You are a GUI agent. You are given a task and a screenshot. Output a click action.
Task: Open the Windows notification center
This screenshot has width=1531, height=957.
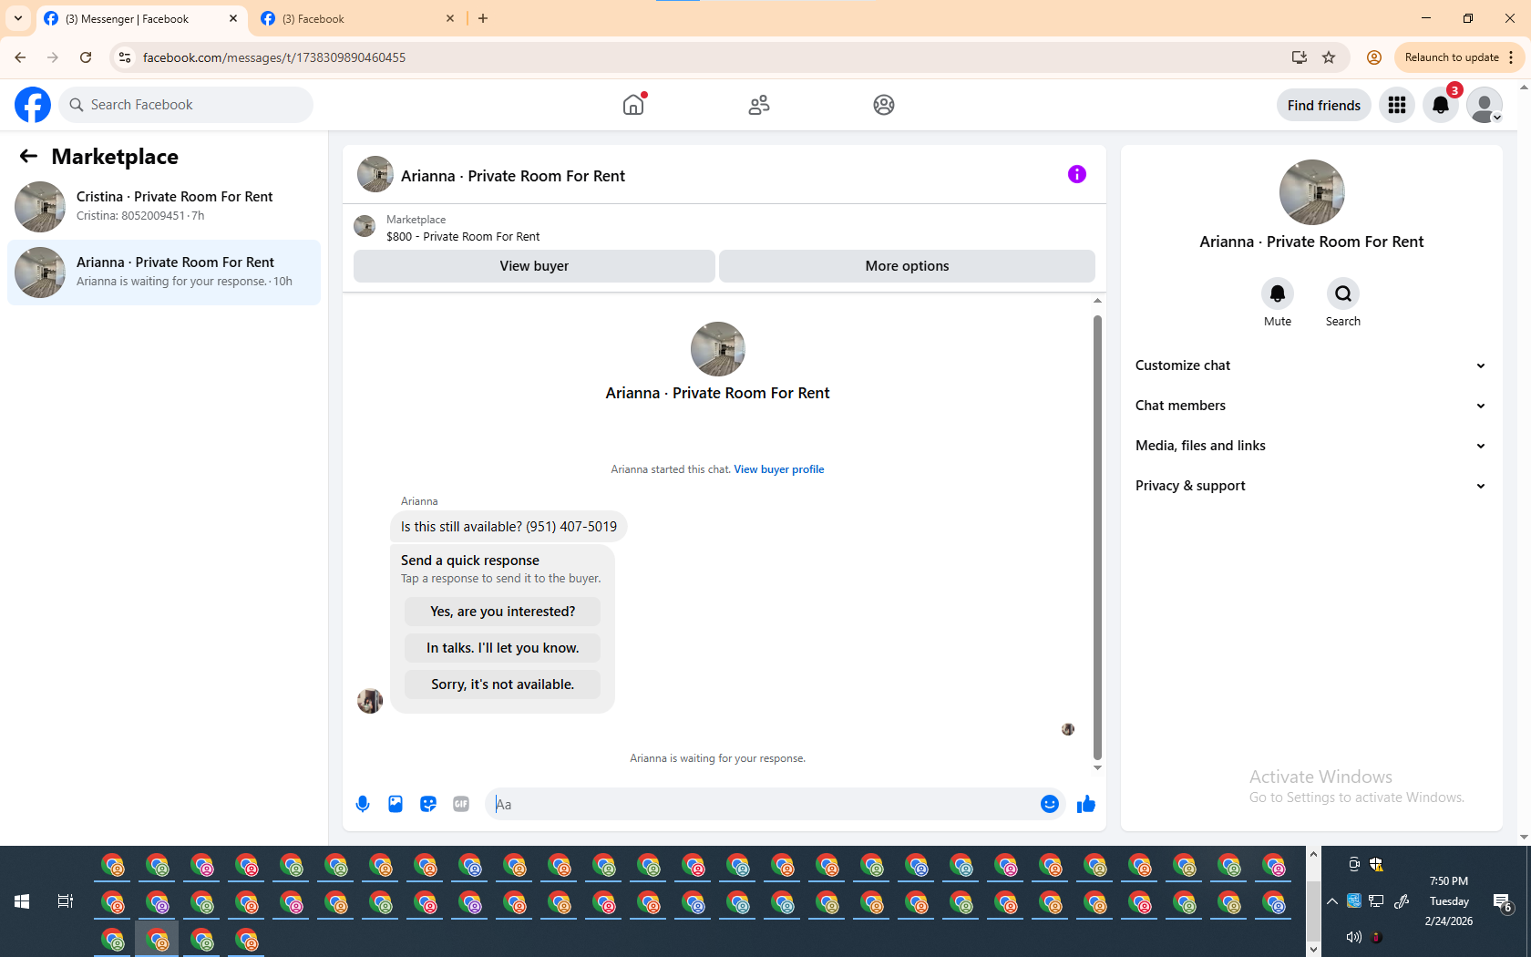click(x=1503, y=903)
